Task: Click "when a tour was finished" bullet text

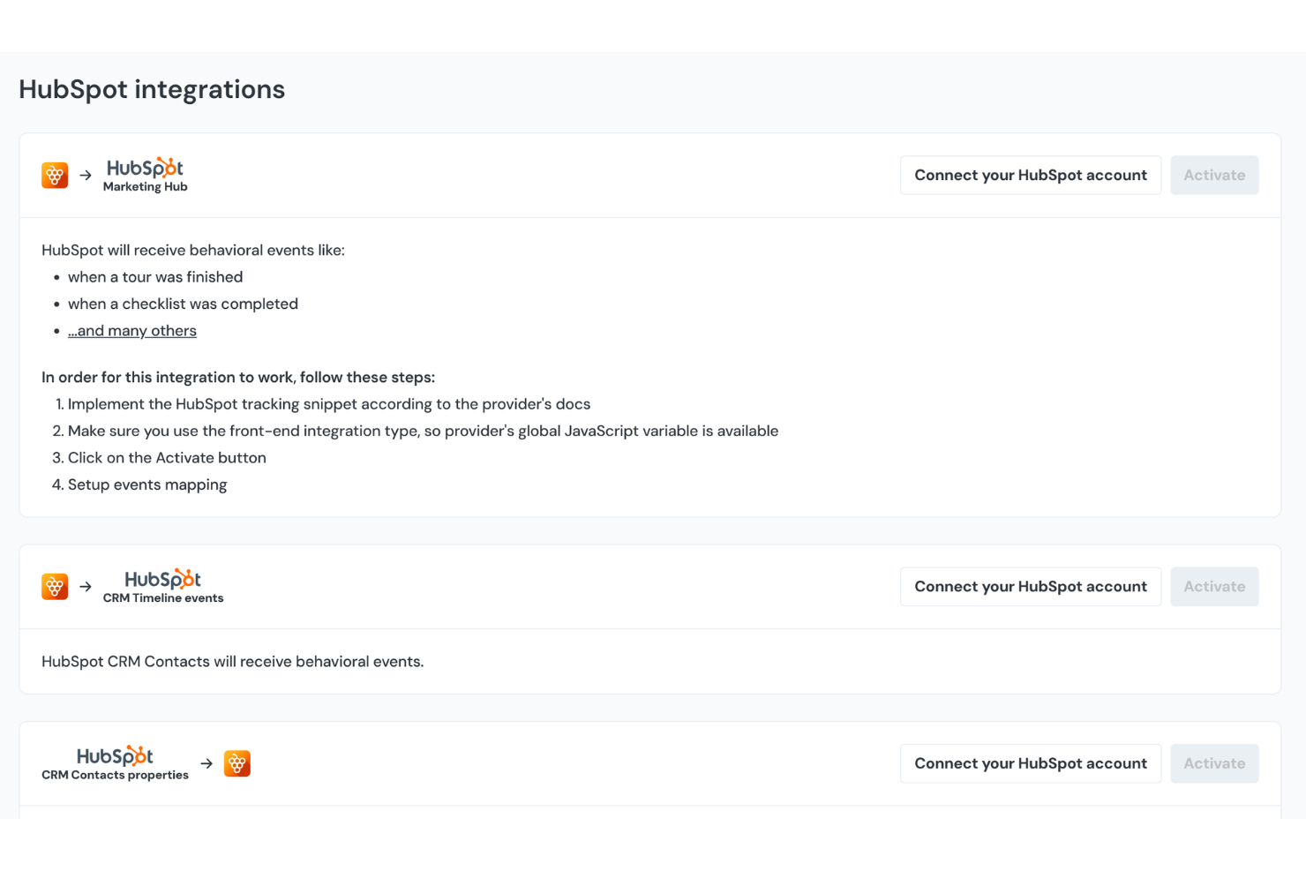Action: 155,277
